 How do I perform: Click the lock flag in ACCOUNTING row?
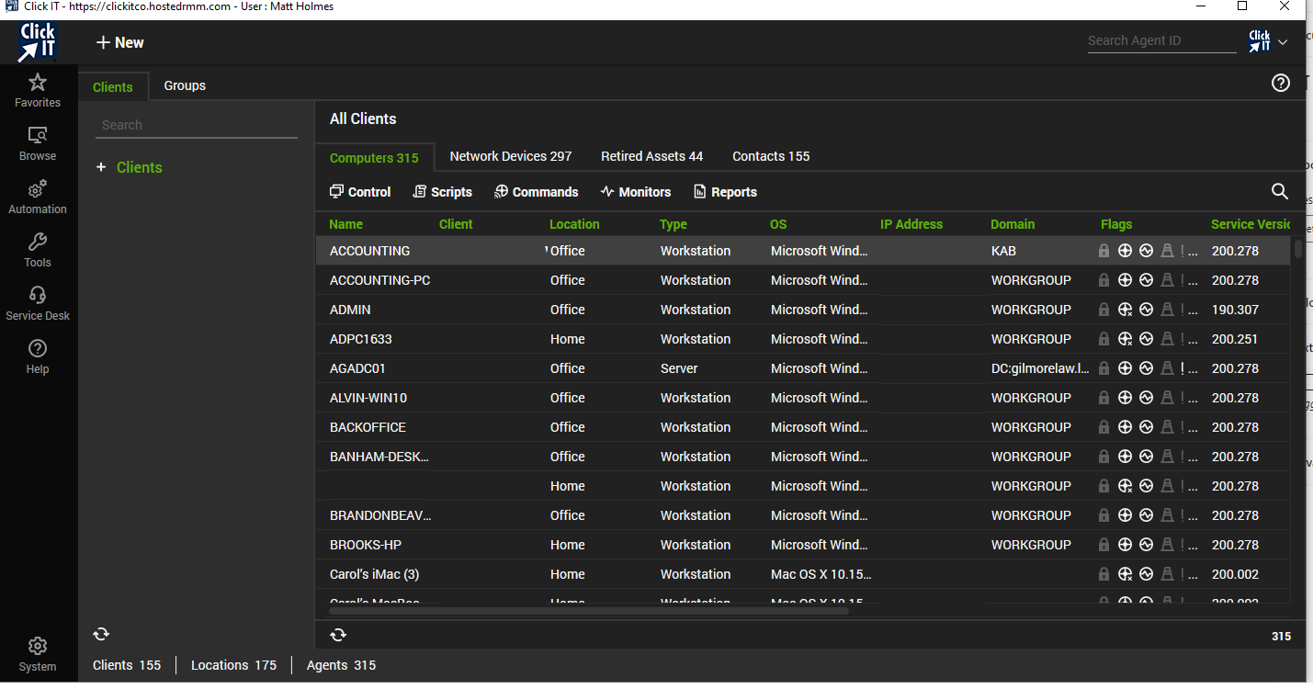pos(1104,251)
